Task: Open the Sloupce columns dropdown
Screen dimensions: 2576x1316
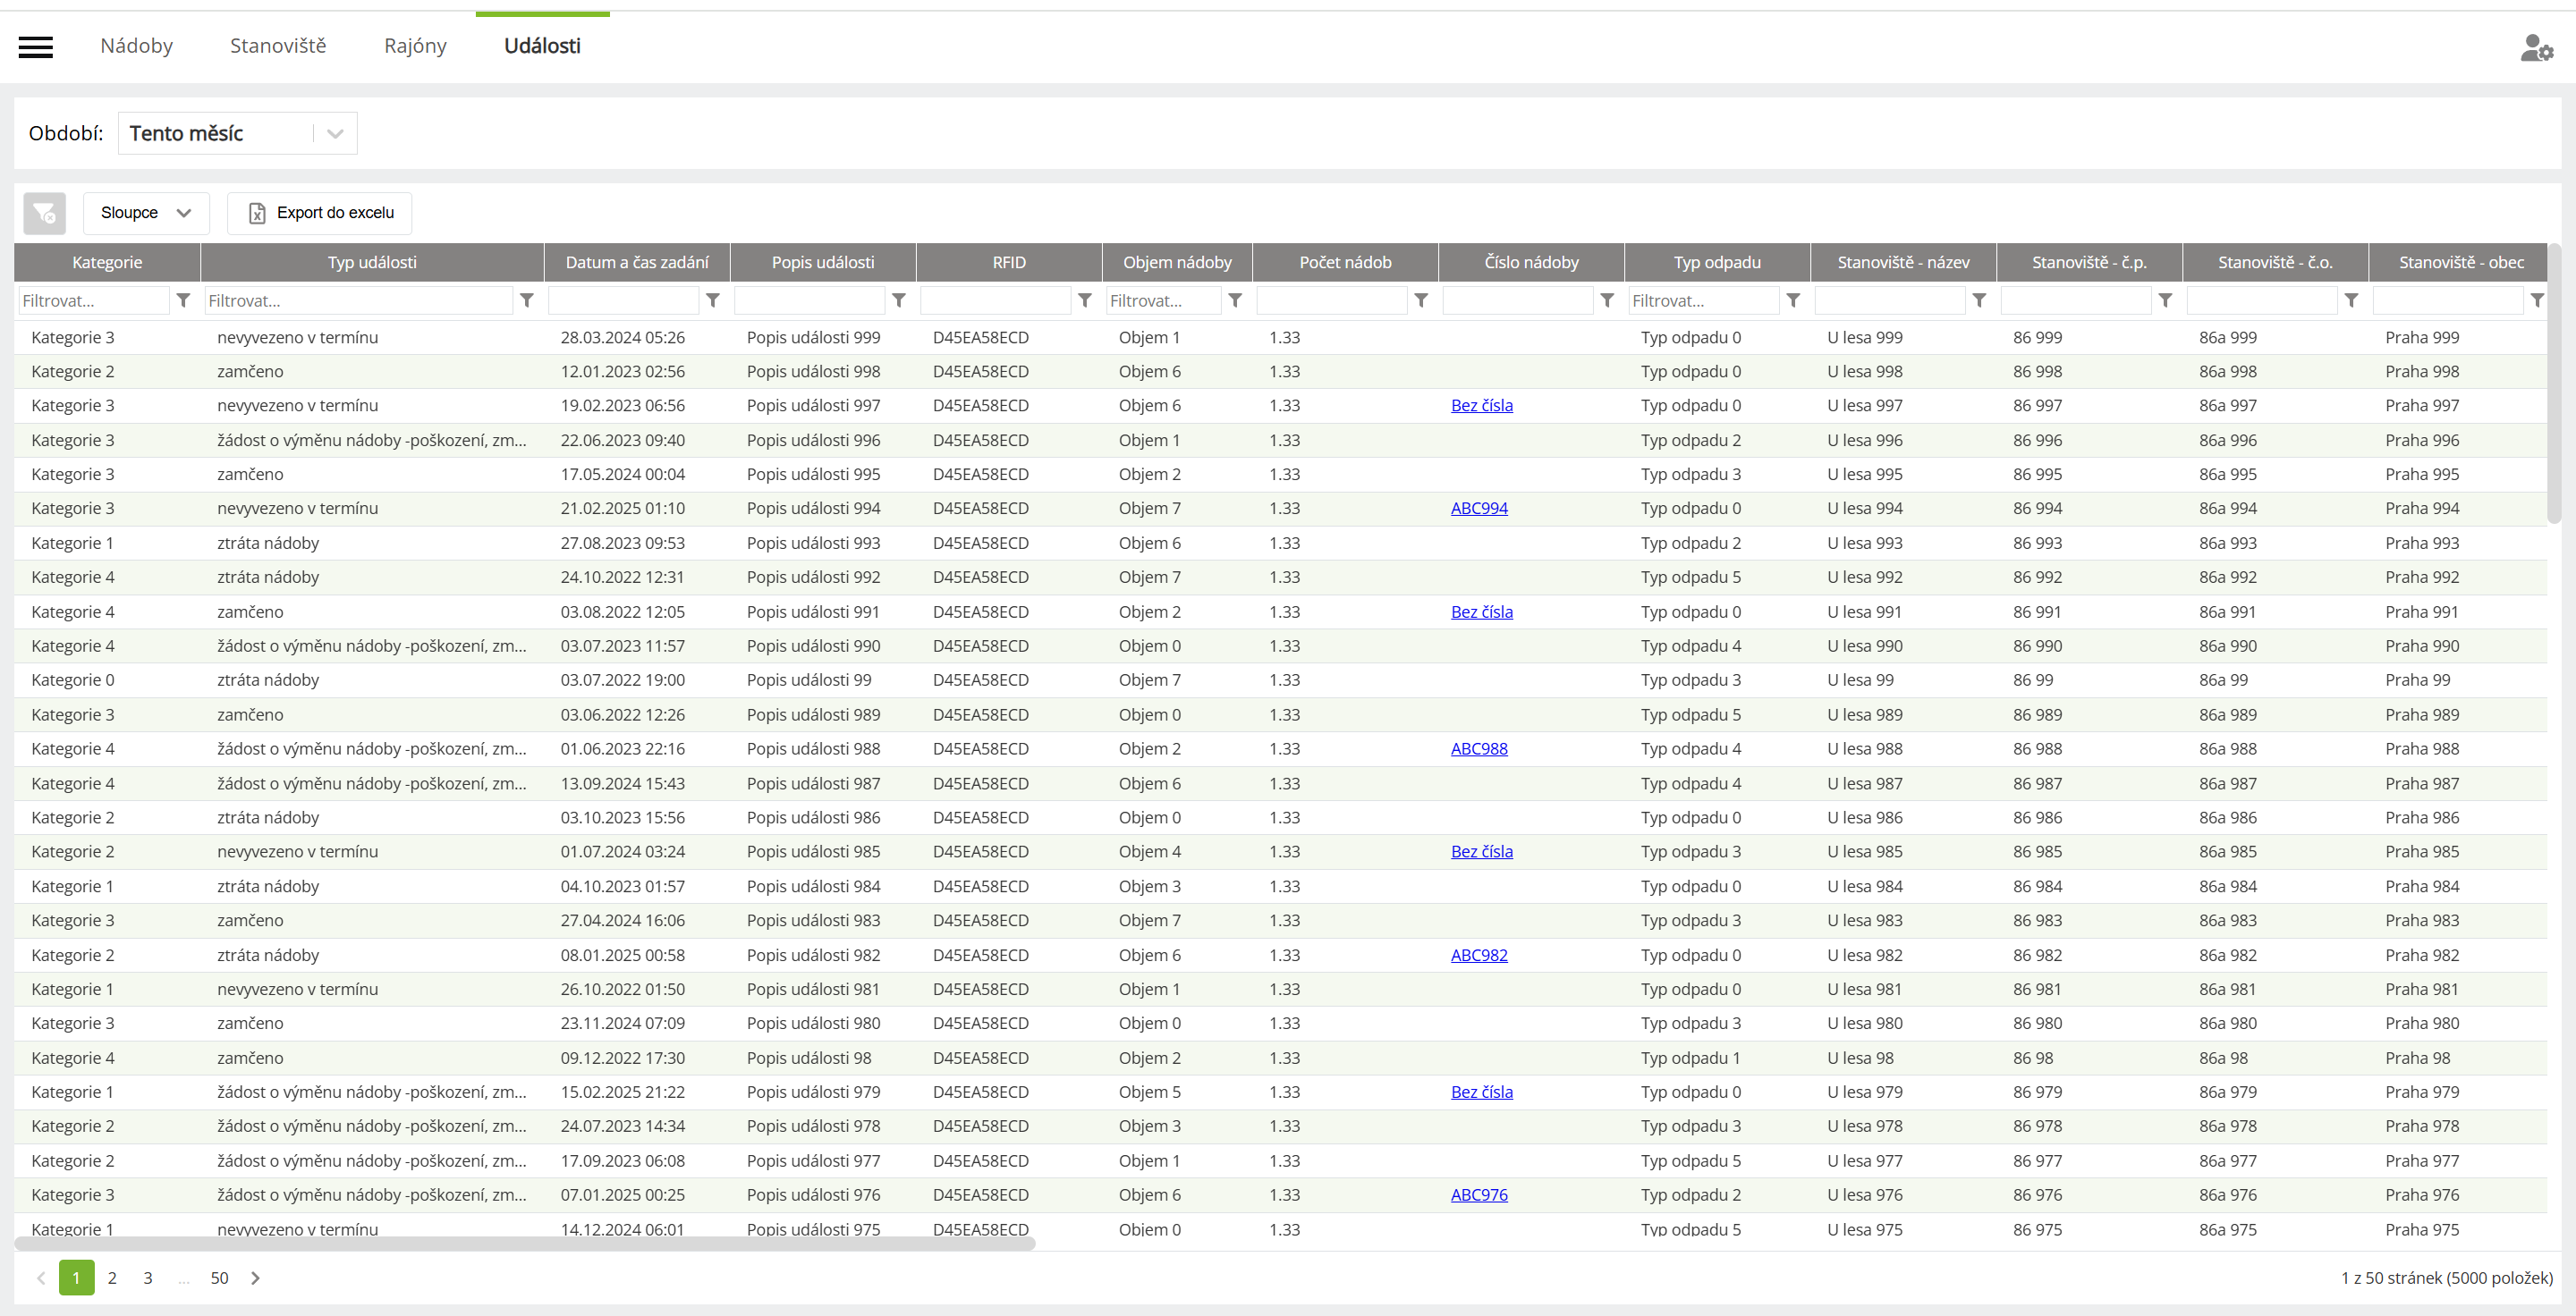Action: [146, 213]
